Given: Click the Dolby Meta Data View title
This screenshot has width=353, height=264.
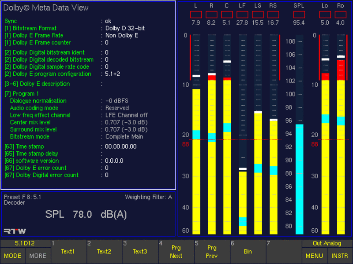Looking at the screenshot, I should [x=46, y=8].
